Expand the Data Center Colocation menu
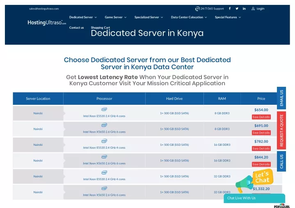The width and height of the screenshot is (295, 208). coord(189,17)
